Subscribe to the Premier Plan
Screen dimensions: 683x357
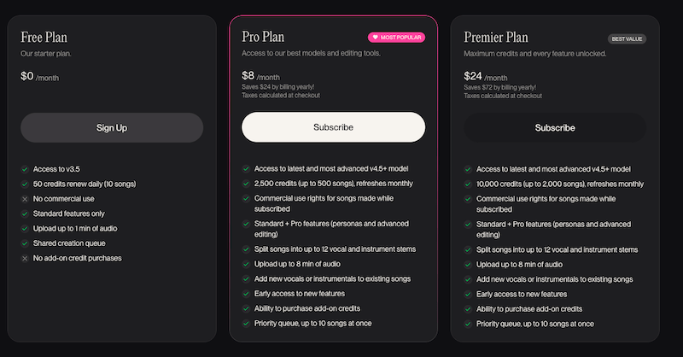coord(555,127)
